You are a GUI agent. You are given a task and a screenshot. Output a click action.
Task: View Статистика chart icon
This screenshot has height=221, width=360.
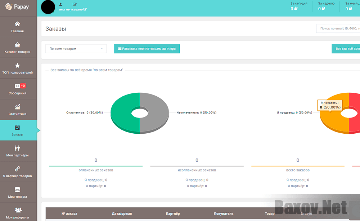pos(18,106)
